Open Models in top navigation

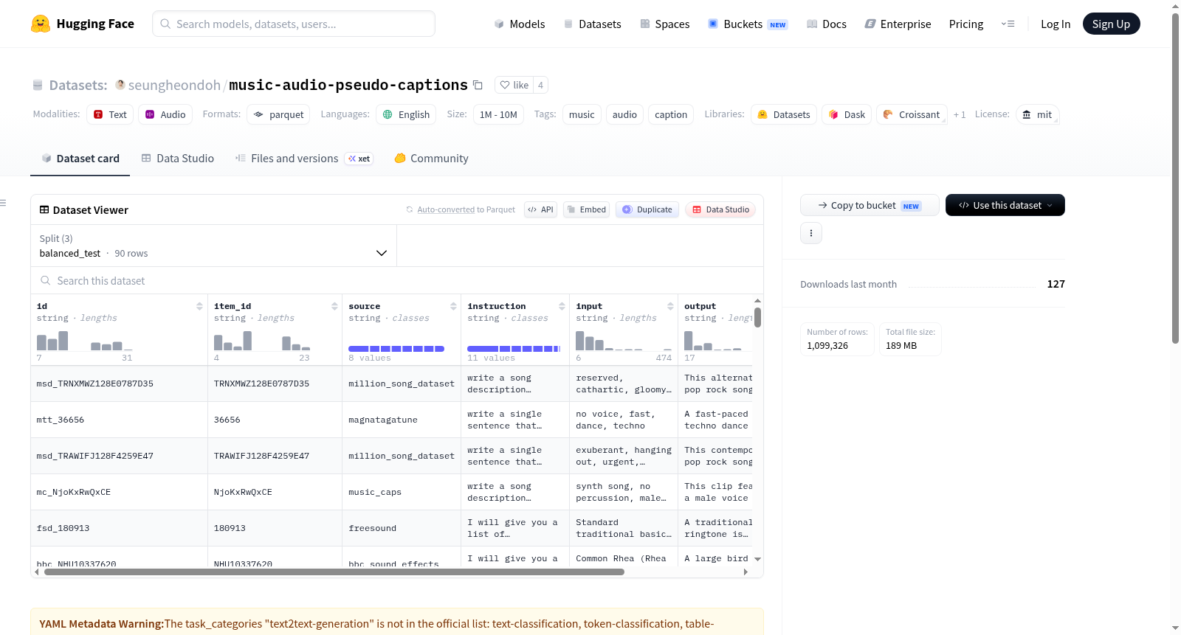(520, 24)
